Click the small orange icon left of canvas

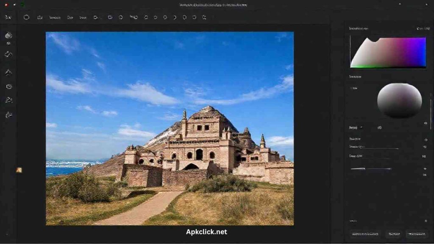19,170
